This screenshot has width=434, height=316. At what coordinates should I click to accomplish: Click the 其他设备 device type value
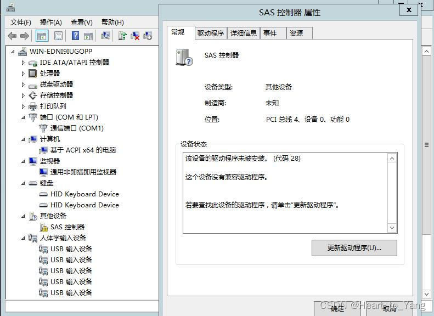(278, 87)
